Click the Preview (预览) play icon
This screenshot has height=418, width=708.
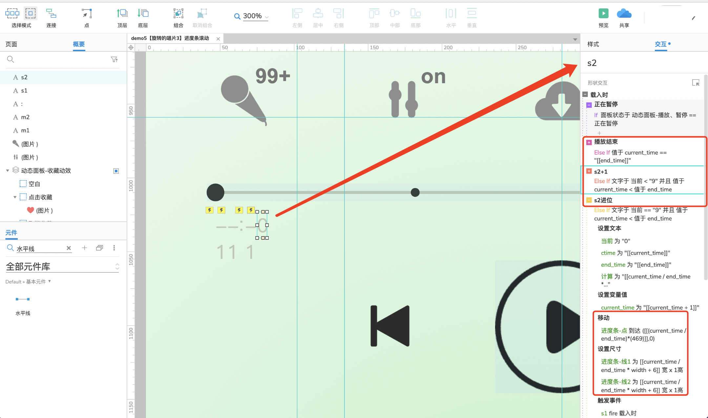[603, 14]
